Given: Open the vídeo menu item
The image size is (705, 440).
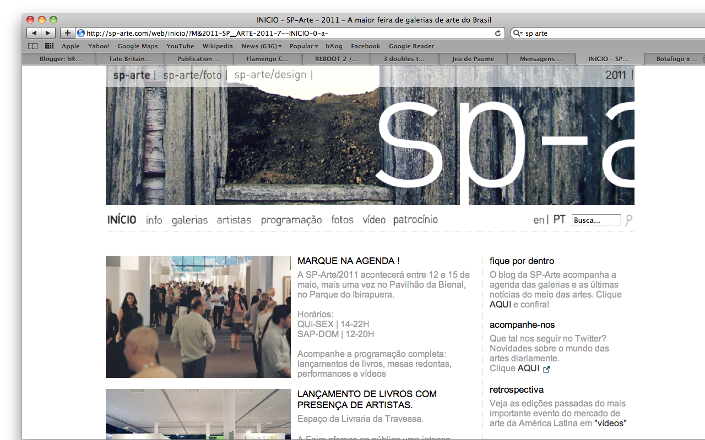Looking at the screenshot, I should [374, 220].
